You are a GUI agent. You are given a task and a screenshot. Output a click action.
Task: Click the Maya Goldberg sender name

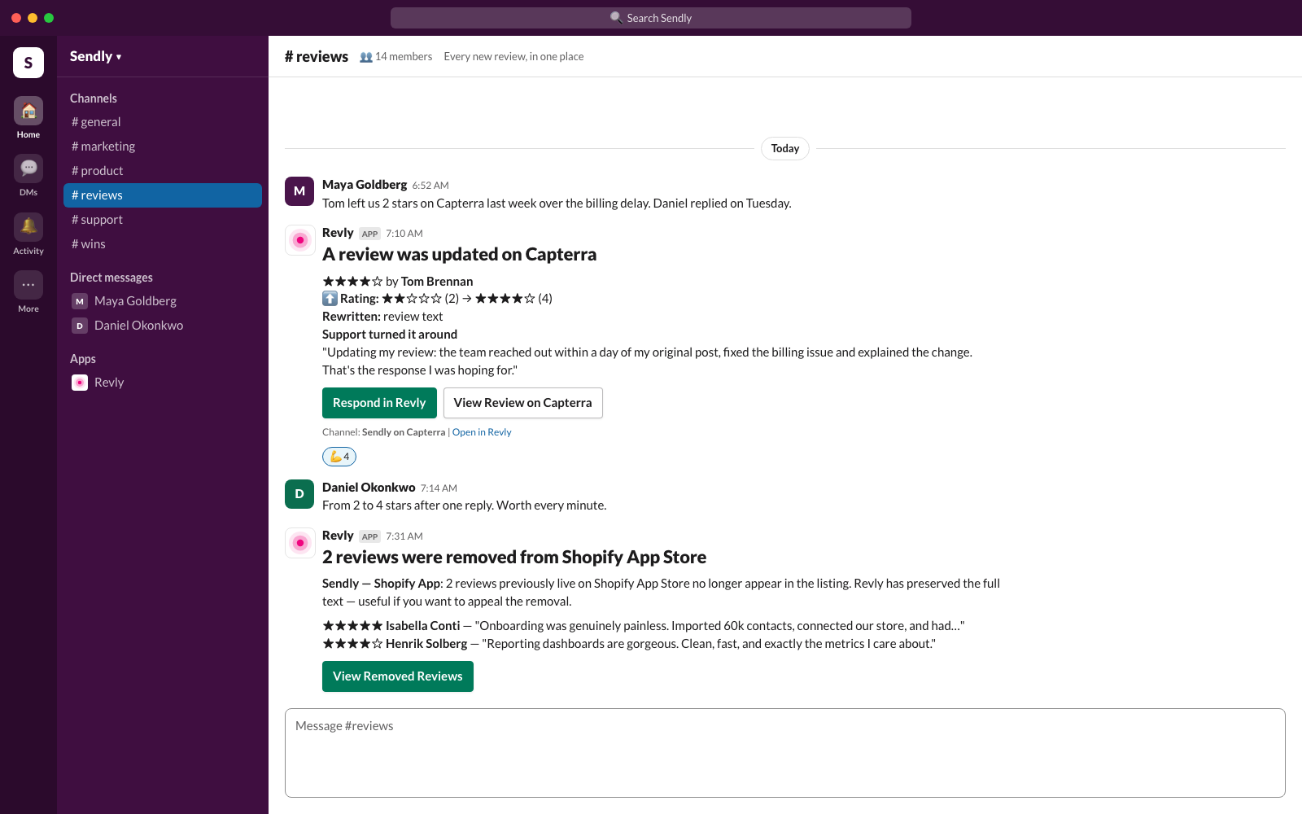365,185
